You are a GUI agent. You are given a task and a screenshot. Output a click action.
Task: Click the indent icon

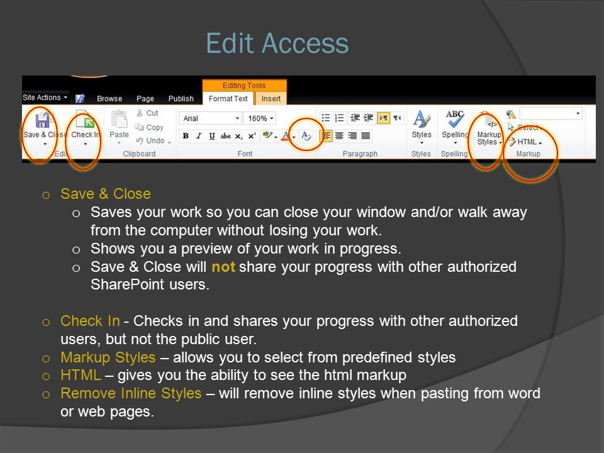click(369, 118)
